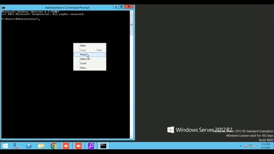Image resolution: width=274 pixels, height=154 pixels.
Task: Open the first orange arrow app on the taskbar
Action: click(x=66, y=146)
